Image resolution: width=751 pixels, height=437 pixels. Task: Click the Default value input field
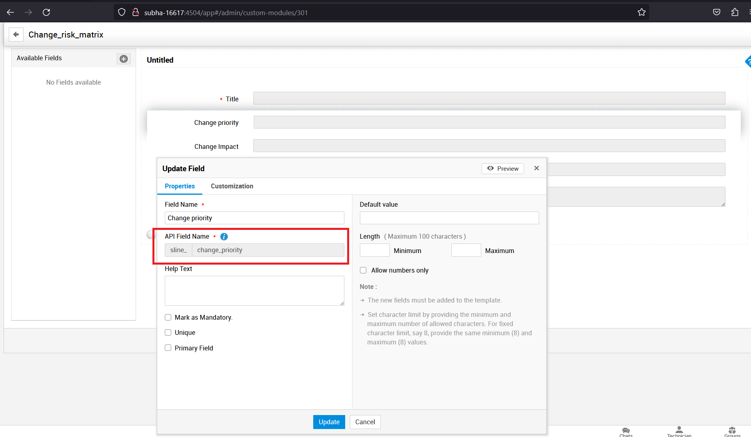(x=449, y=218)
